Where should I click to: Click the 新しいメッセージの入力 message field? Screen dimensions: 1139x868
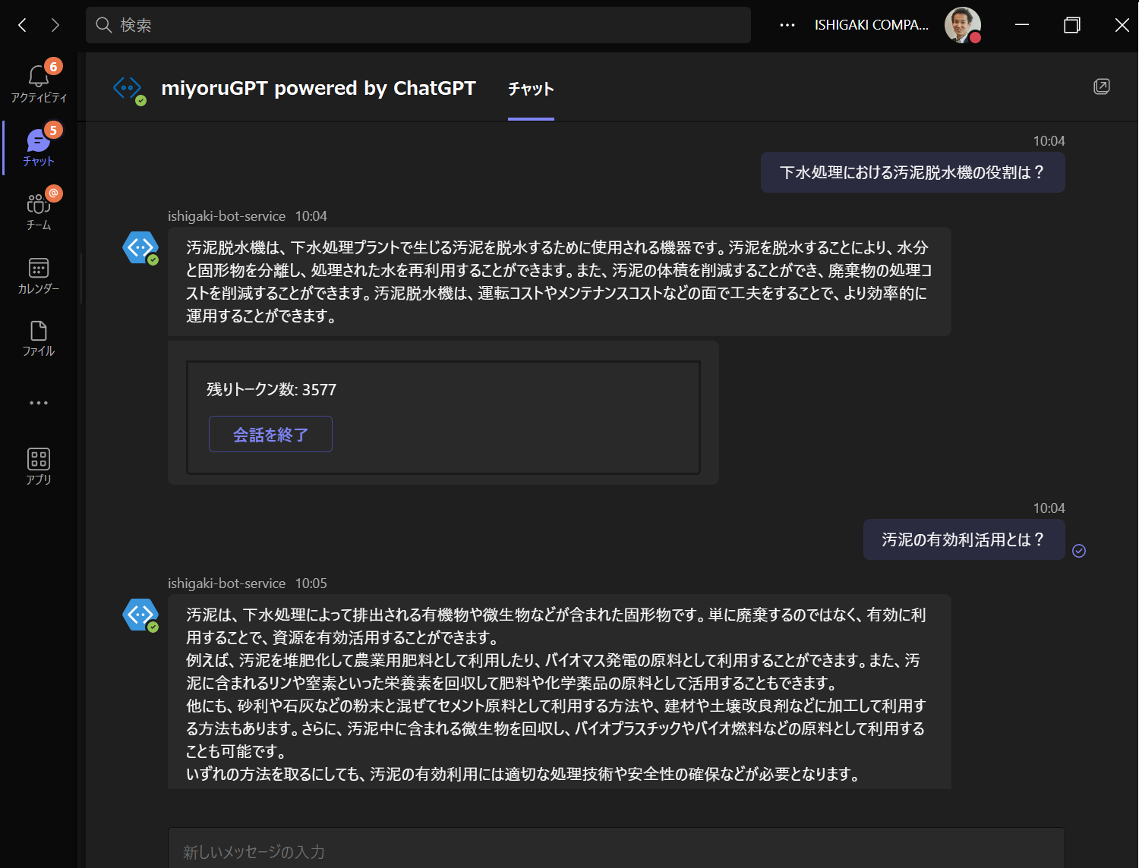[532, 851]
